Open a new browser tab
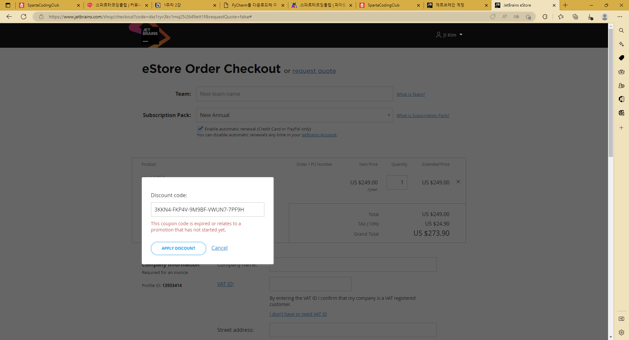 [x=565, y=5]
